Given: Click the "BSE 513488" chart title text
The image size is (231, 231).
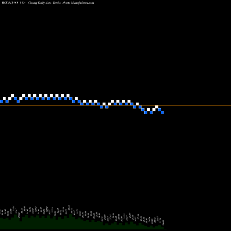Looking at the screenshot, I should pos(10,3).
